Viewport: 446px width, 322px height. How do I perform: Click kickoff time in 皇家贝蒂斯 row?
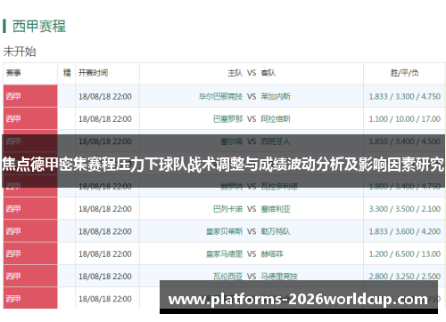tap(105, 231)
